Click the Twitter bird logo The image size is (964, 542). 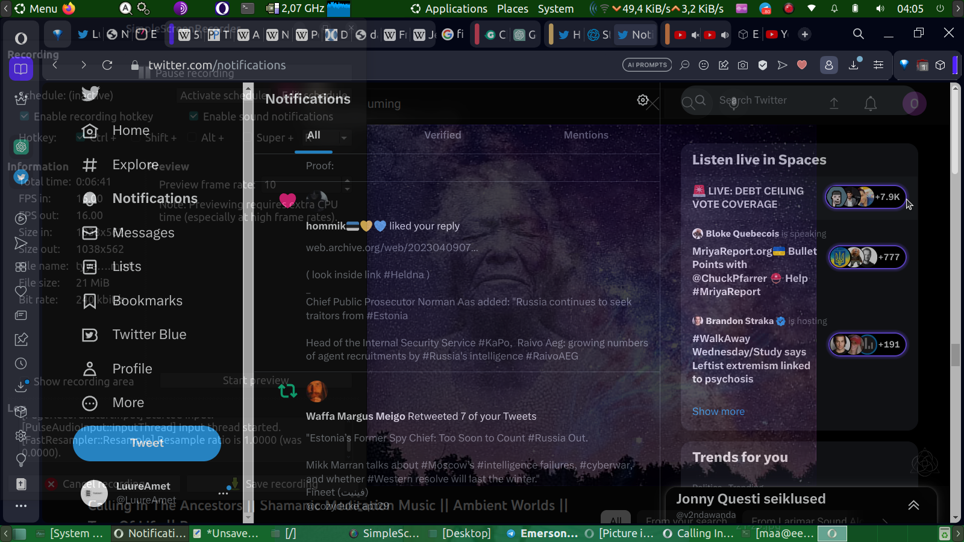(90, 93)
